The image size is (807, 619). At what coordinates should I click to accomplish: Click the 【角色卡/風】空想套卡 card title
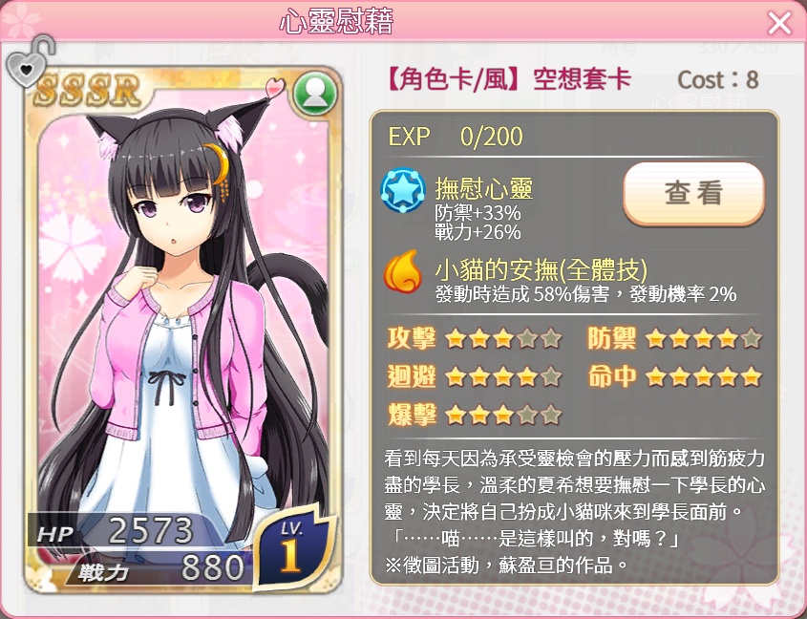click(x=508, y=78)
